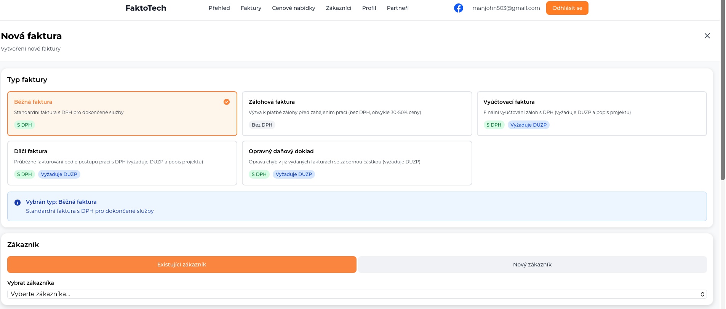This screenshot has height=309, width=726.
Task: Click Vyžaduje DUZP badge on Vyúčtovací faktura
Action: coord(528,125)
